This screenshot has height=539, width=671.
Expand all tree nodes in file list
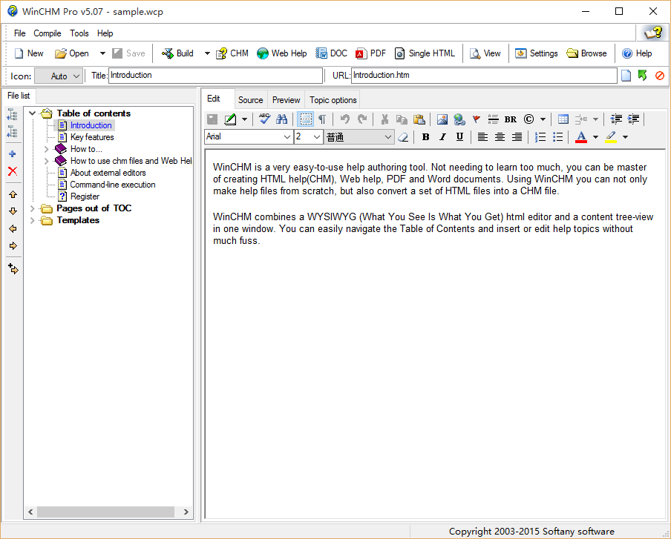click(x=13, y=114)
